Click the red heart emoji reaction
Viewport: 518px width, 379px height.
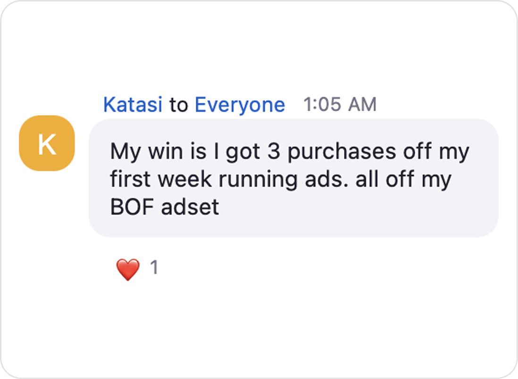[128, 269]
